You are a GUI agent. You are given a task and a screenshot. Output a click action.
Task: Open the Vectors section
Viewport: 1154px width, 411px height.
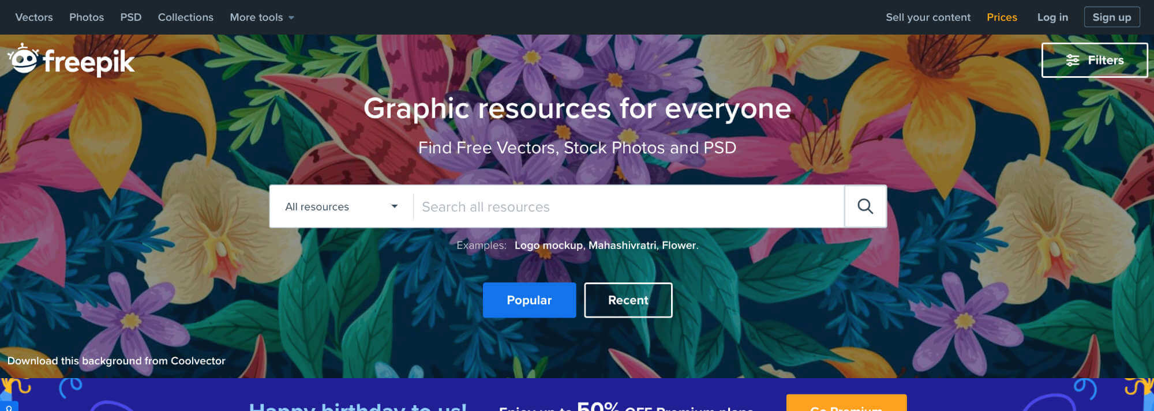[34, 17]
